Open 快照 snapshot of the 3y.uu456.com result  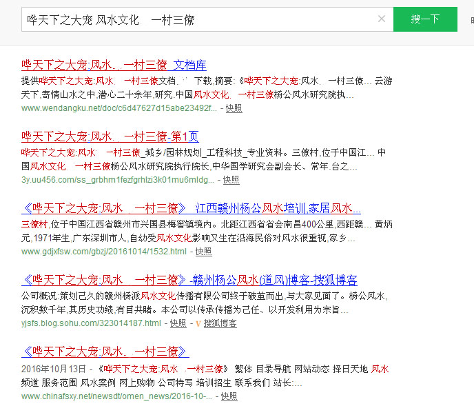pos(231,180)
